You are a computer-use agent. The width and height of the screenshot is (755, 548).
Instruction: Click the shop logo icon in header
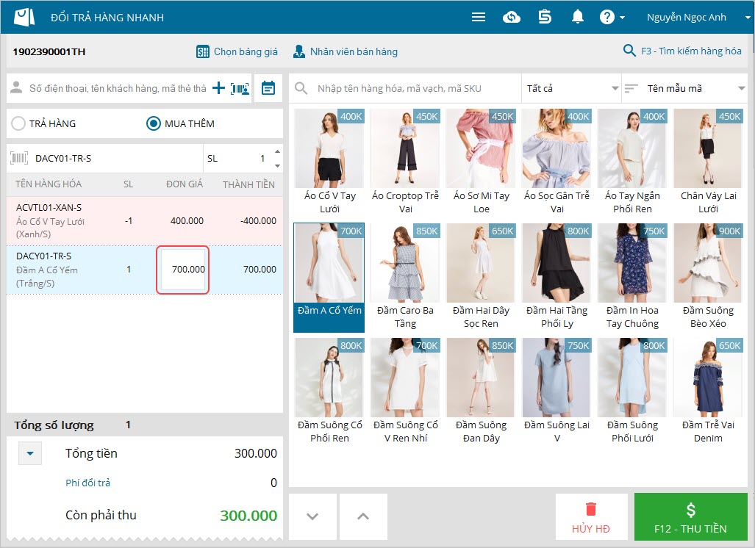[24, 17]
